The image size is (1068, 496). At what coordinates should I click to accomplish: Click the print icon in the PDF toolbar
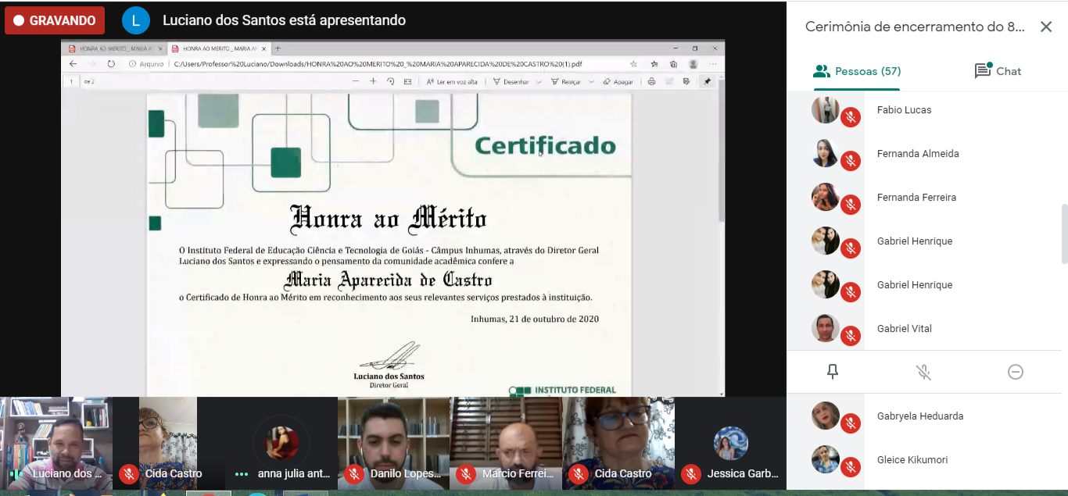tap(651, 81)
